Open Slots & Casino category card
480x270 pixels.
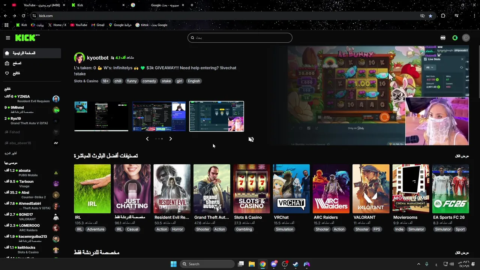(252, 189)
